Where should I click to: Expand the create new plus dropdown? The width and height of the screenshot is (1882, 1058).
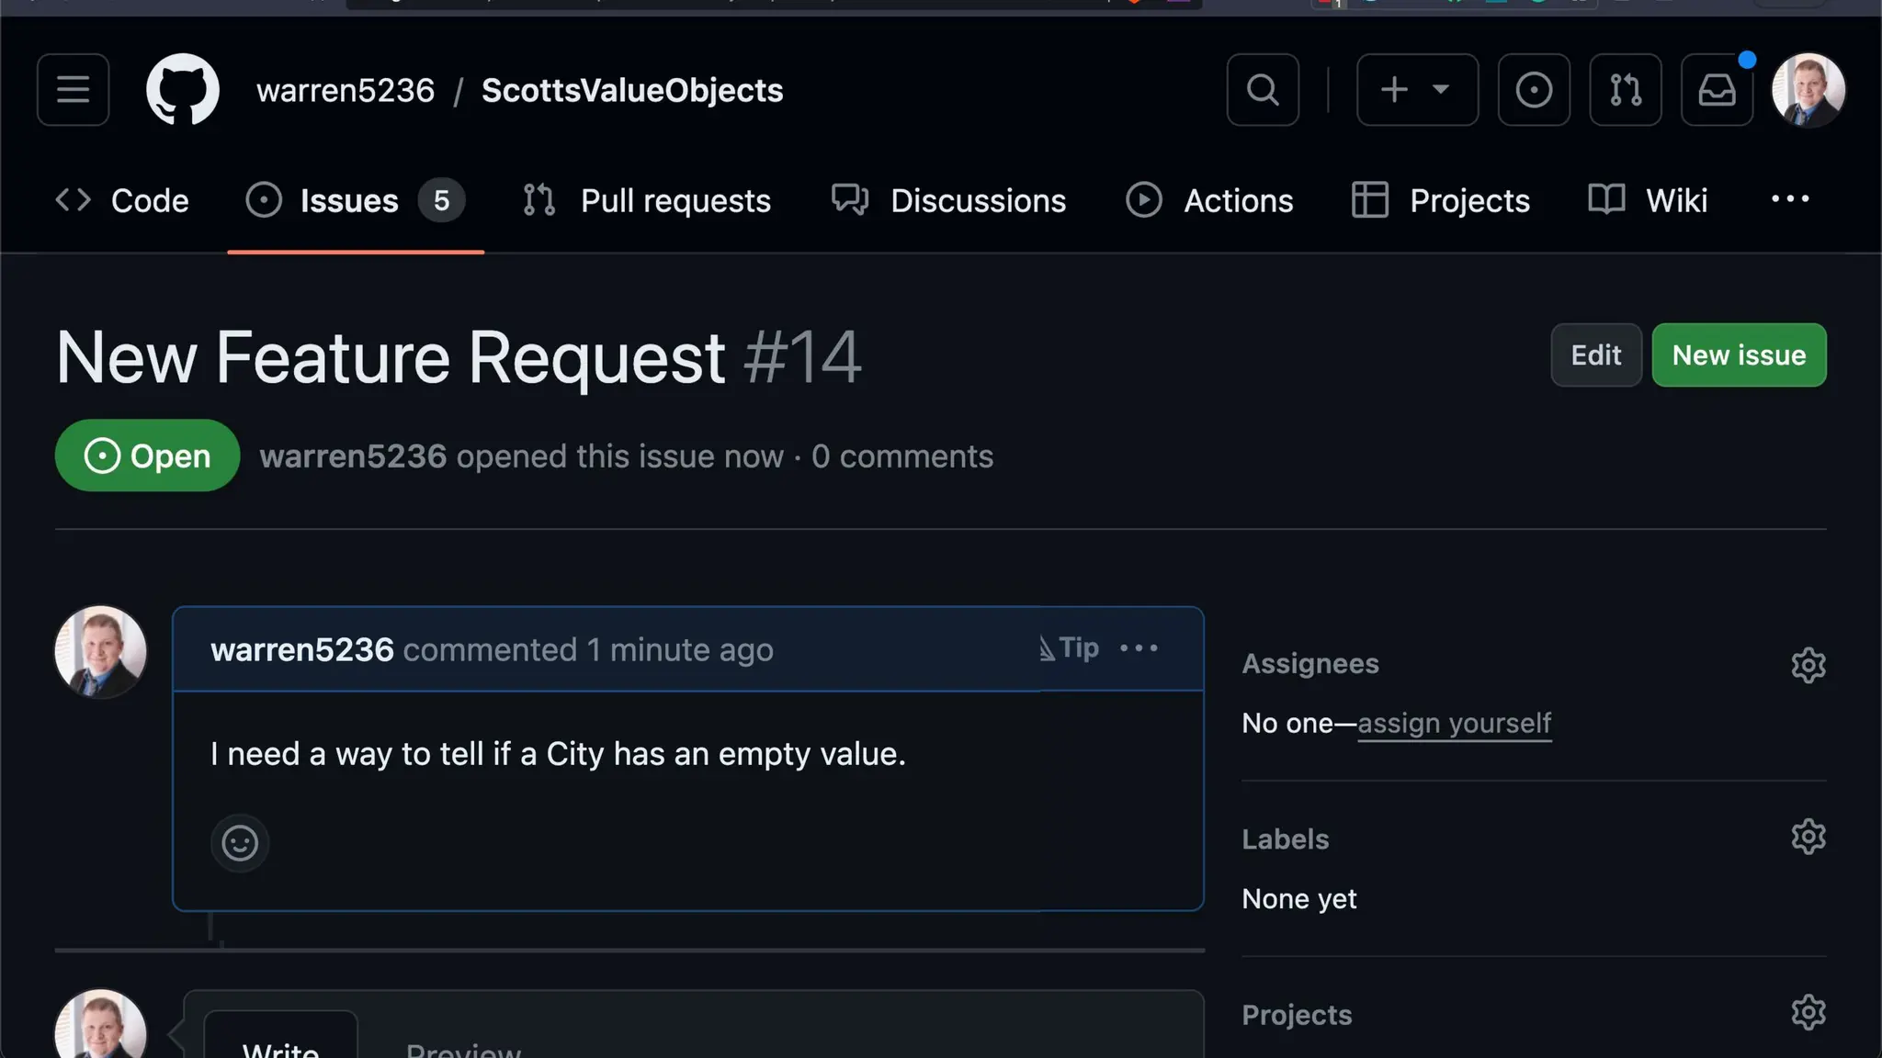point(1416,90)
